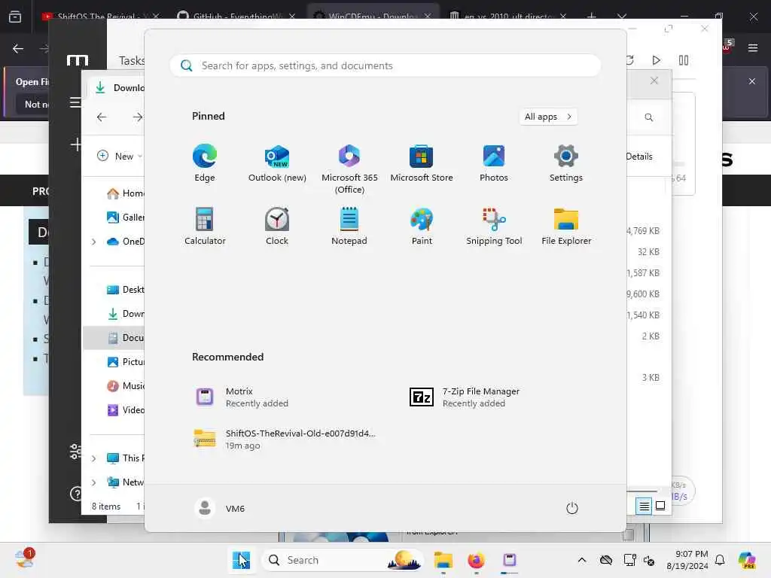Click the Windows Start button on taskbar
This screenshot has width=771, height=578.
point(242,560)
